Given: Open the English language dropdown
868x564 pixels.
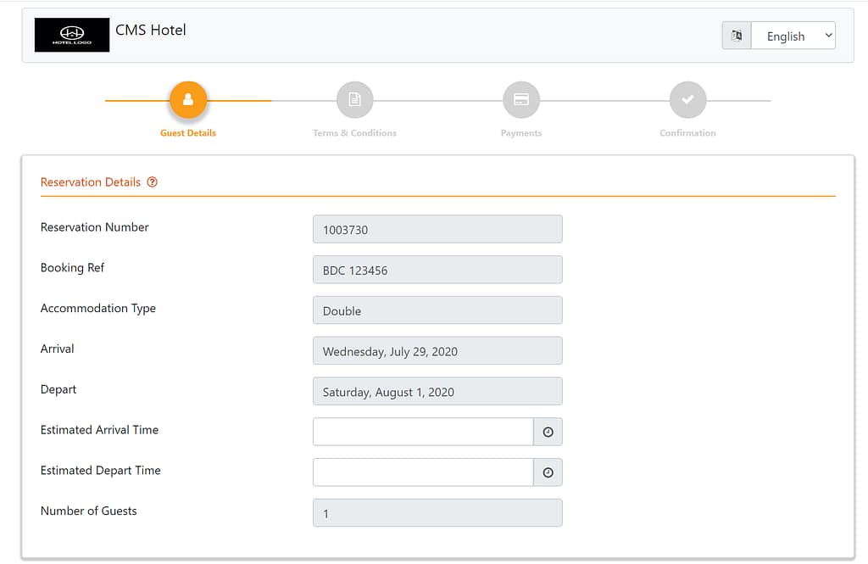Looking at the screenshot, I should coord(792,36).
